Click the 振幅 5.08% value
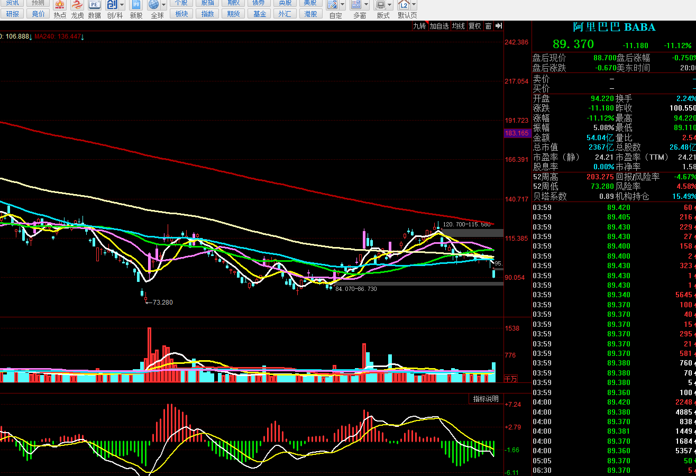The height and width of the screenshot is (476, 696). 603,127
